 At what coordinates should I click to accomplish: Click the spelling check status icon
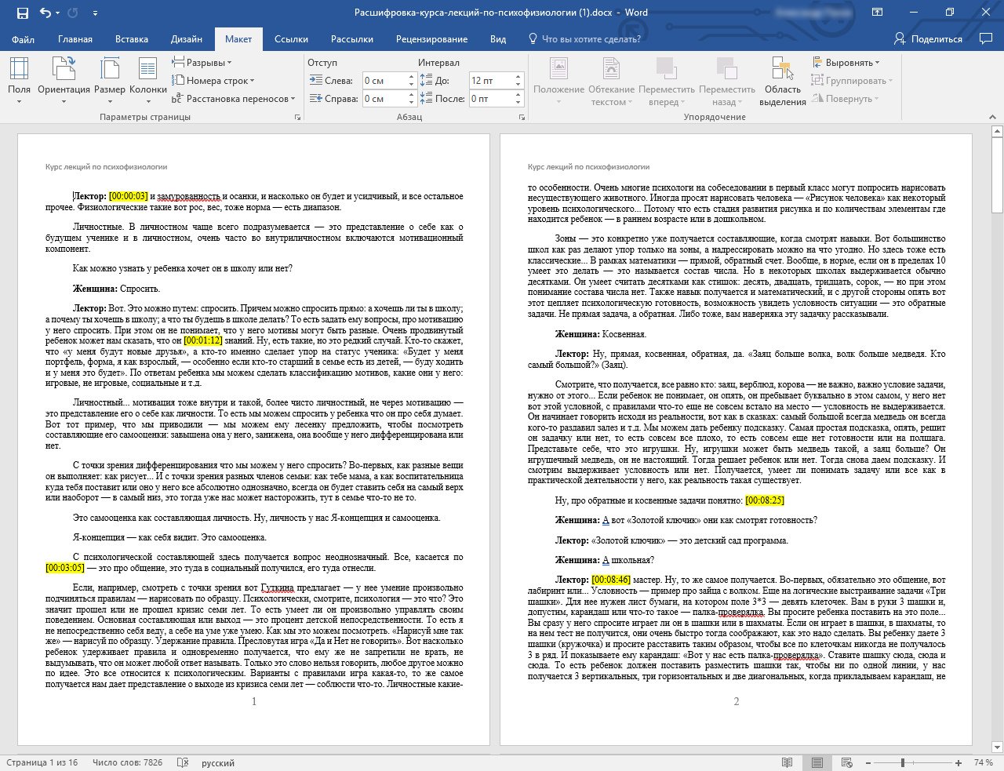183,762
